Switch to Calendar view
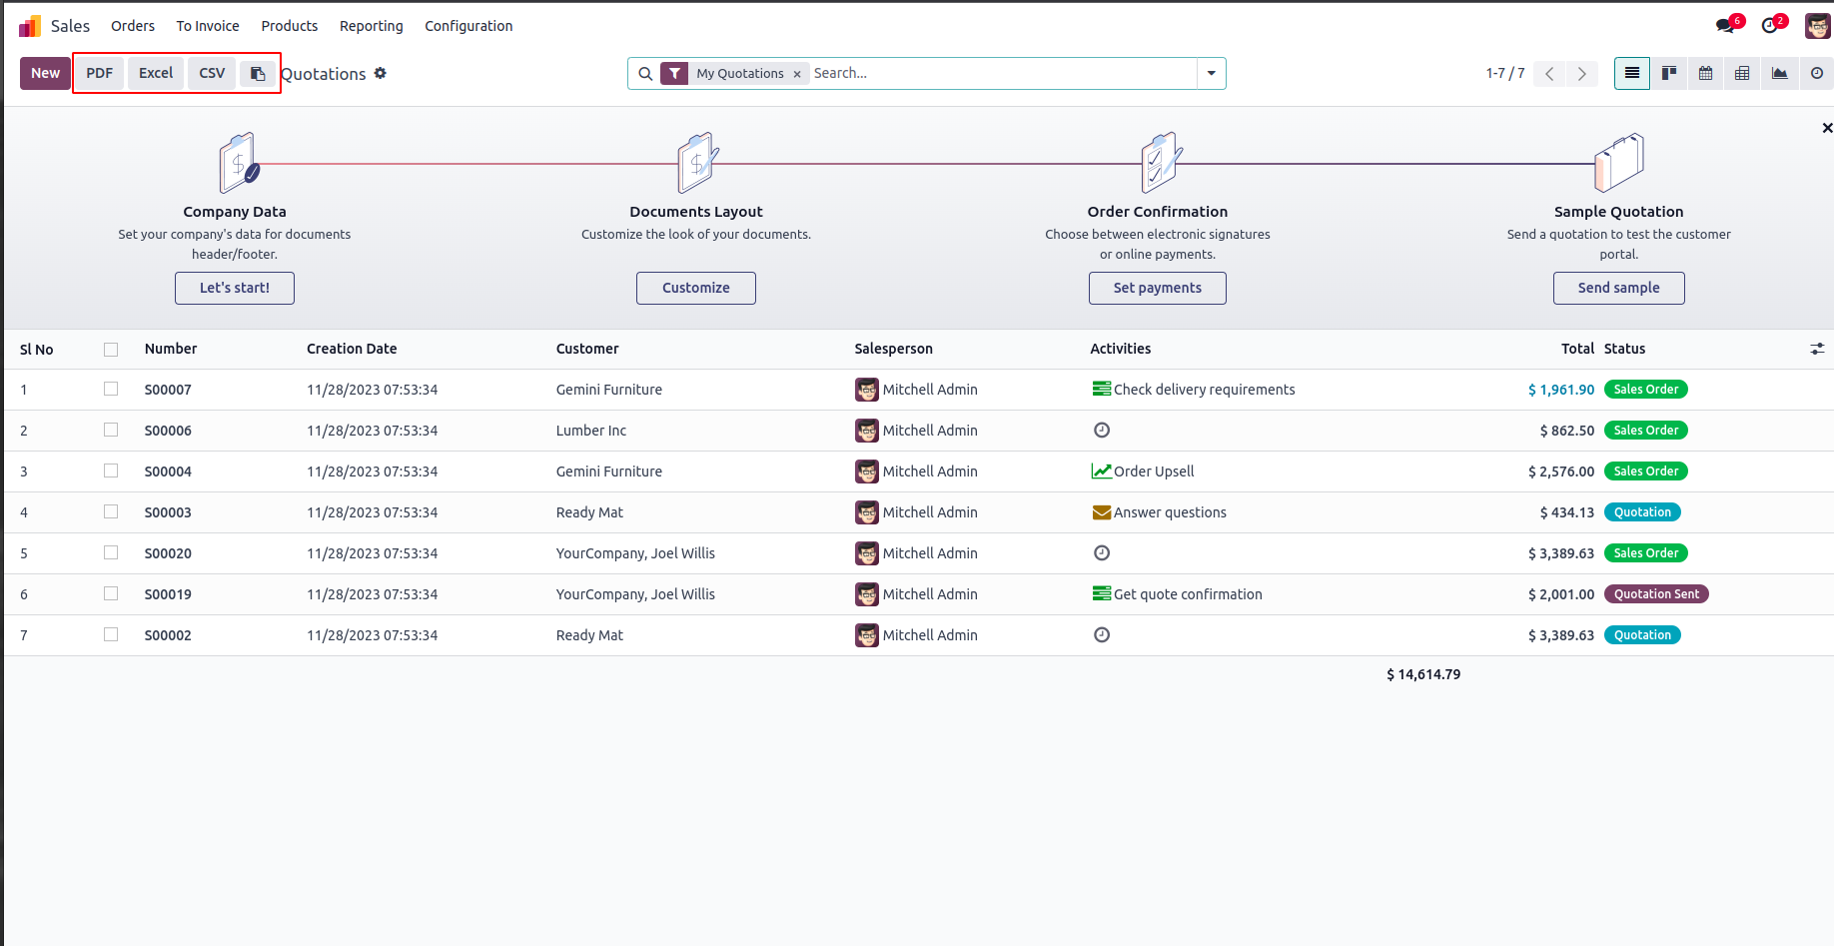The width and height of the screenshot is (1834, 946). (x=1705, y=73)
